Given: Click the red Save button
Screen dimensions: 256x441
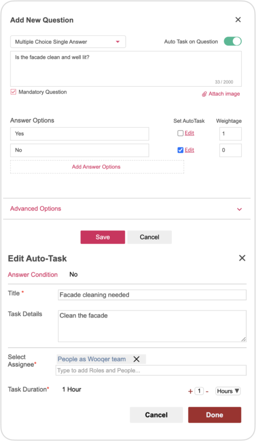Looking at the screenshot, I should pos(102,237).
